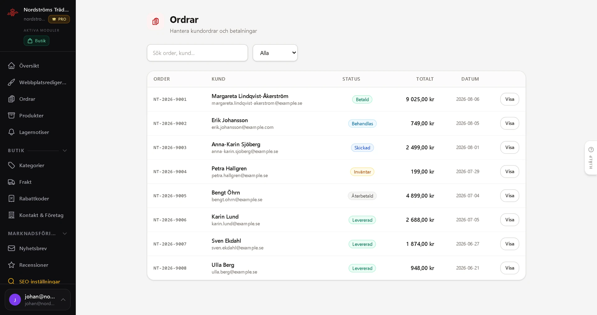The height and width of the screenshot is (315, 597).
Task: View Bengt Öhrn's order with Visa
Action: [x=510, y=196]
